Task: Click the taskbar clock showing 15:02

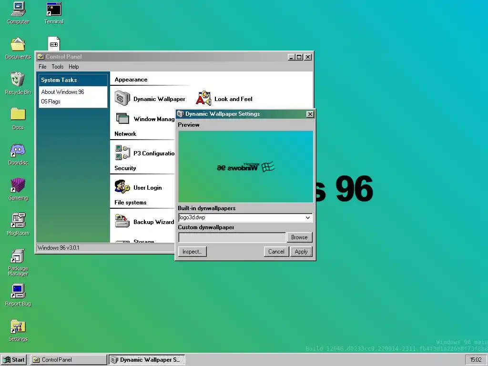Action: pos(476,360)
